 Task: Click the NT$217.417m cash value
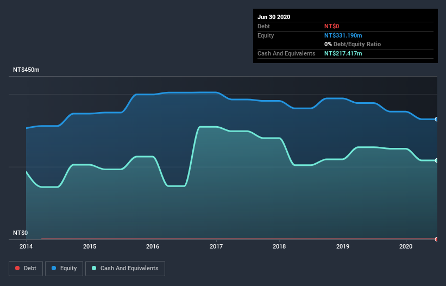click(x=343, y=53)
